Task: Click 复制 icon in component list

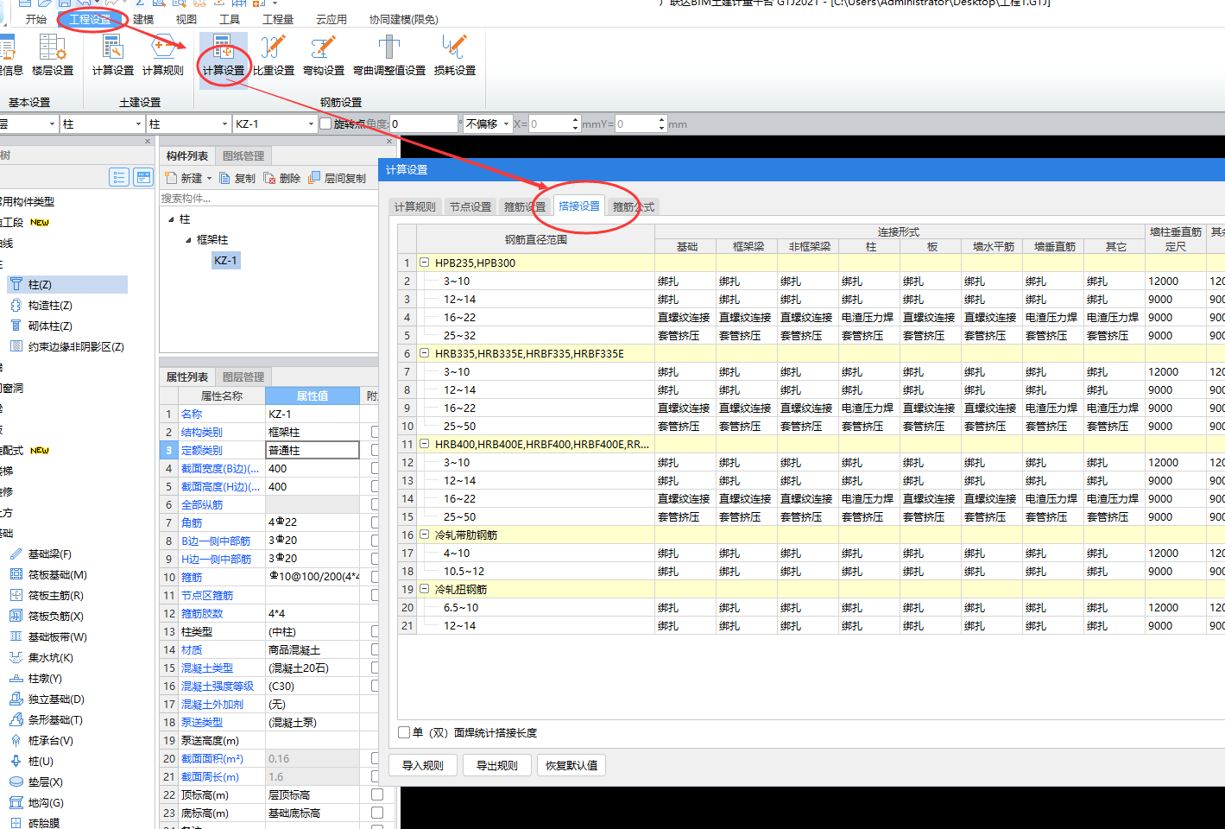Action: pyautogui.click(x=224, y=178)
